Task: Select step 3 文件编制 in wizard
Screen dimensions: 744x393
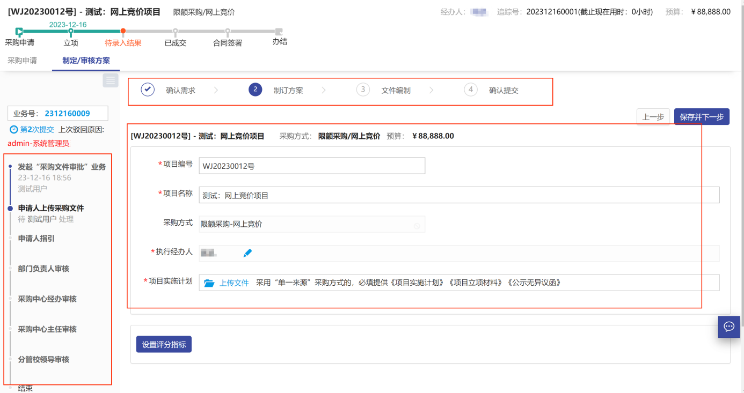Action: 363,90
